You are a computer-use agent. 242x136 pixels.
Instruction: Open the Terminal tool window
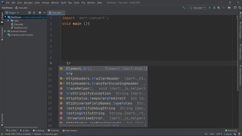(x=53, y=131)
